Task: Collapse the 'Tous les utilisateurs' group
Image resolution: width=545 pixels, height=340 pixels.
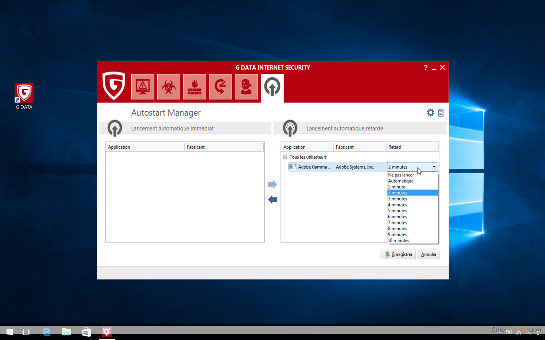Action: (x=285, y=157)
